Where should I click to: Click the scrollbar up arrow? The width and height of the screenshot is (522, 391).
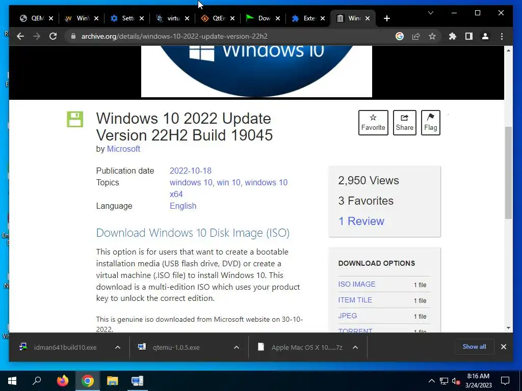coord(508,50)
